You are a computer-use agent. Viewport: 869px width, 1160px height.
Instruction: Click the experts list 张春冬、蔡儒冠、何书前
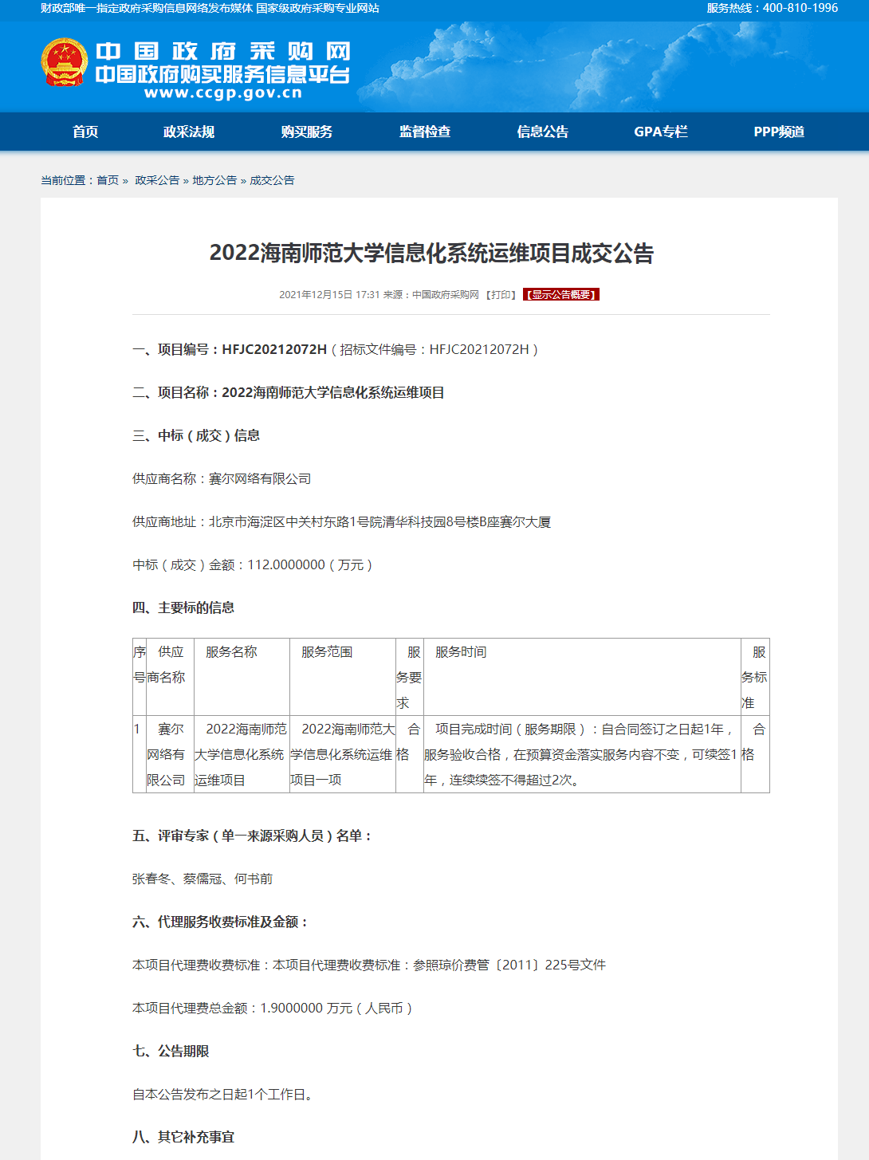coord(203,879)
